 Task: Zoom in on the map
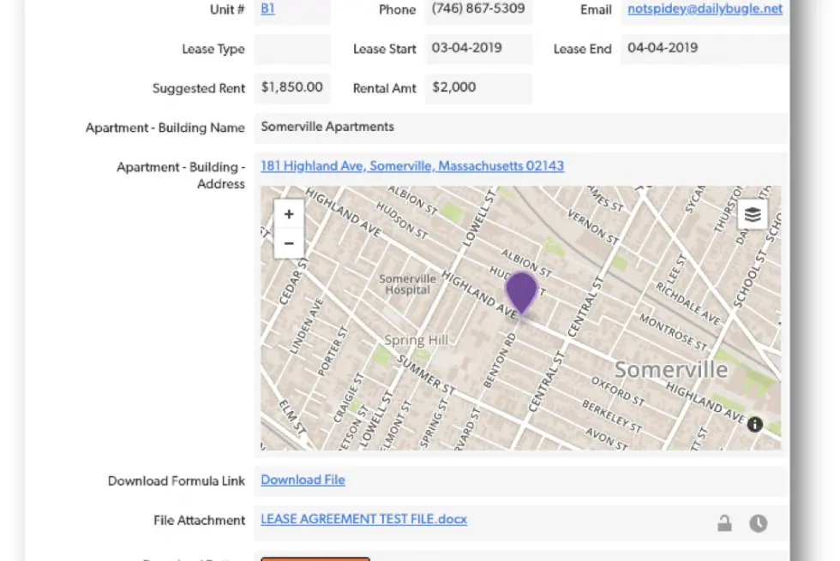tap(289, 214)
